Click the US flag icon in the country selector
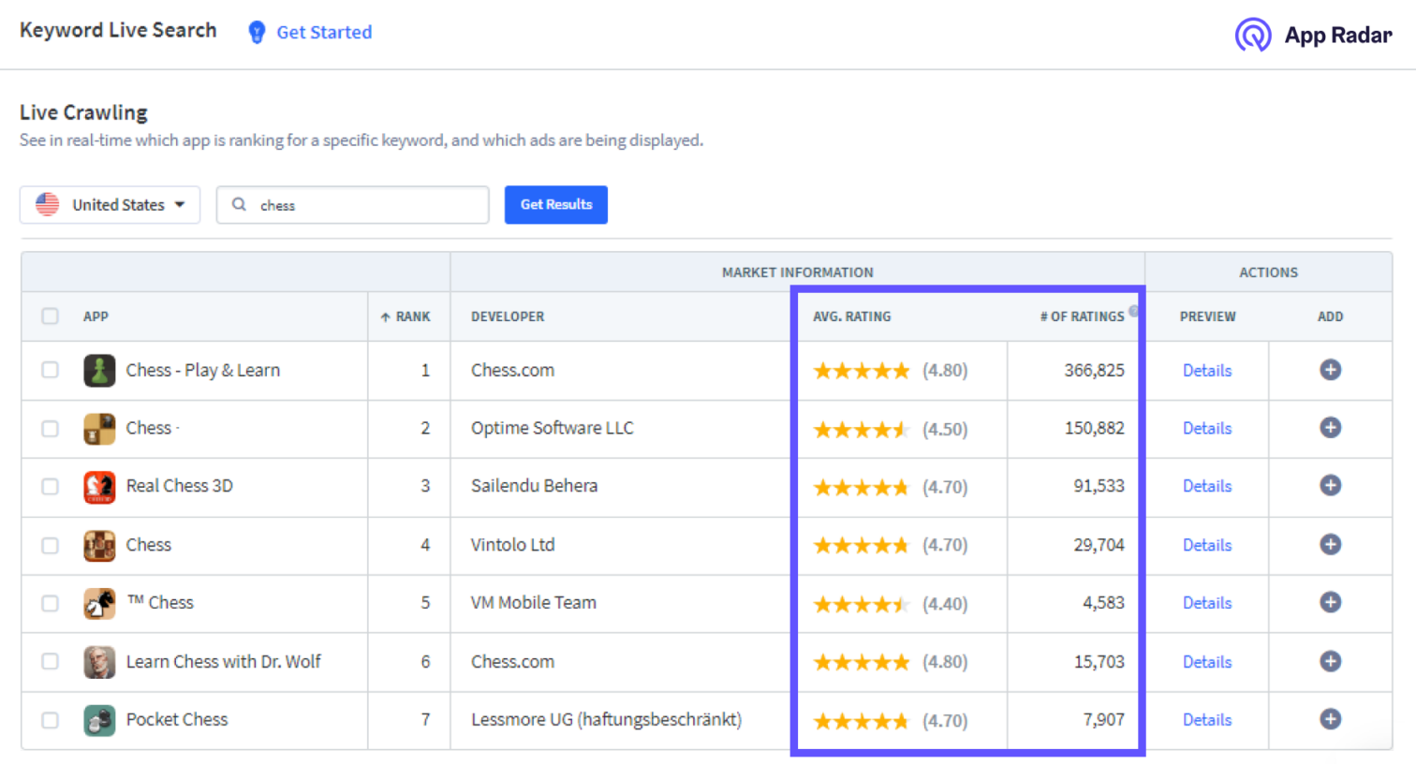The image size is (1416, 764). pos(47,204)
